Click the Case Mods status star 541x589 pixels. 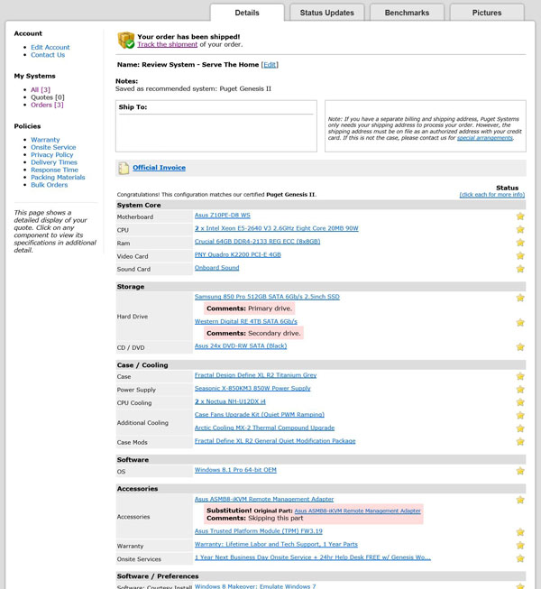(x=520, y=441)
